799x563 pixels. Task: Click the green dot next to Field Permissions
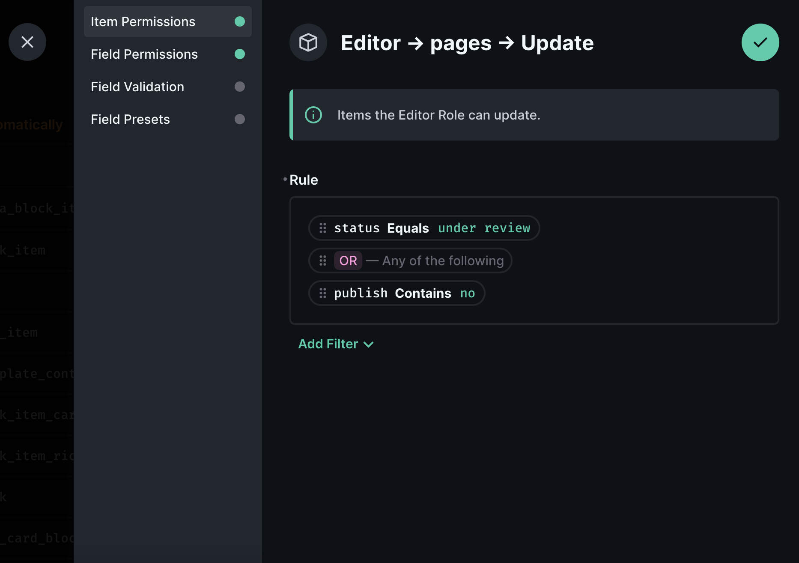(x=240, y=54)
